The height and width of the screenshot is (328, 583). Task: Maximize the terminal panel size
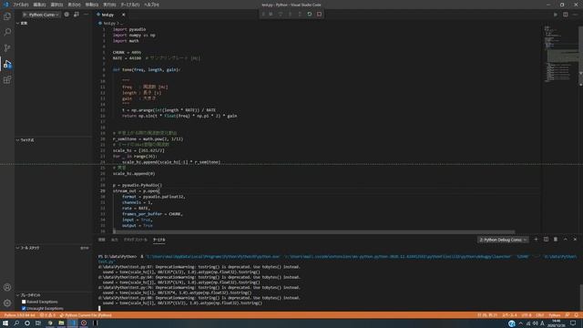(565, 240)
